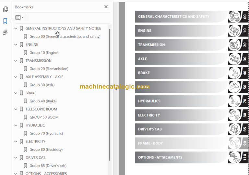249x175 pixels.
Task: Click the bookmark ribbon icon beside BRAKE
Action: pos(21,93)
